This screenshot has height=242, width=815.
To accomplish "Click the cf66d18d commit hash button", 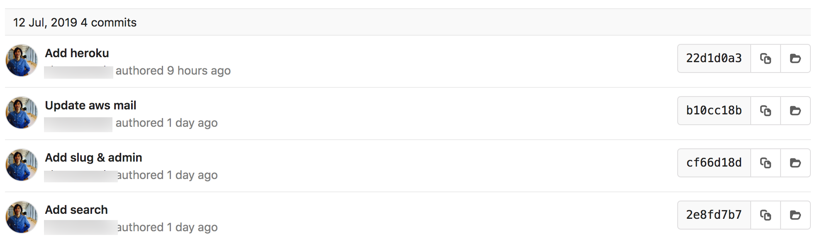I will coord(714,163).
